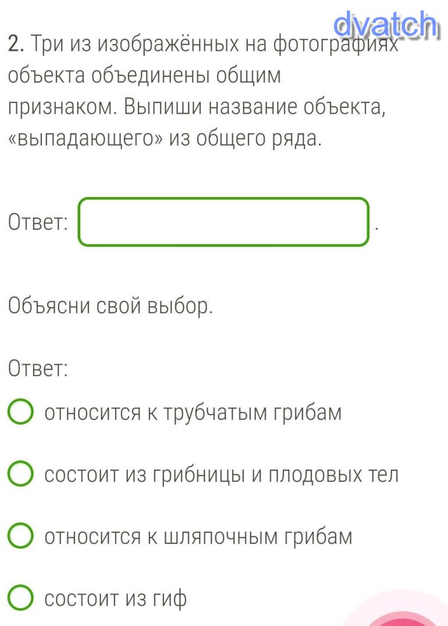448x626 pixels.
Task: Pick the 'относится к шляпочным грибам' radio button
Action: [x=20, y=536]
